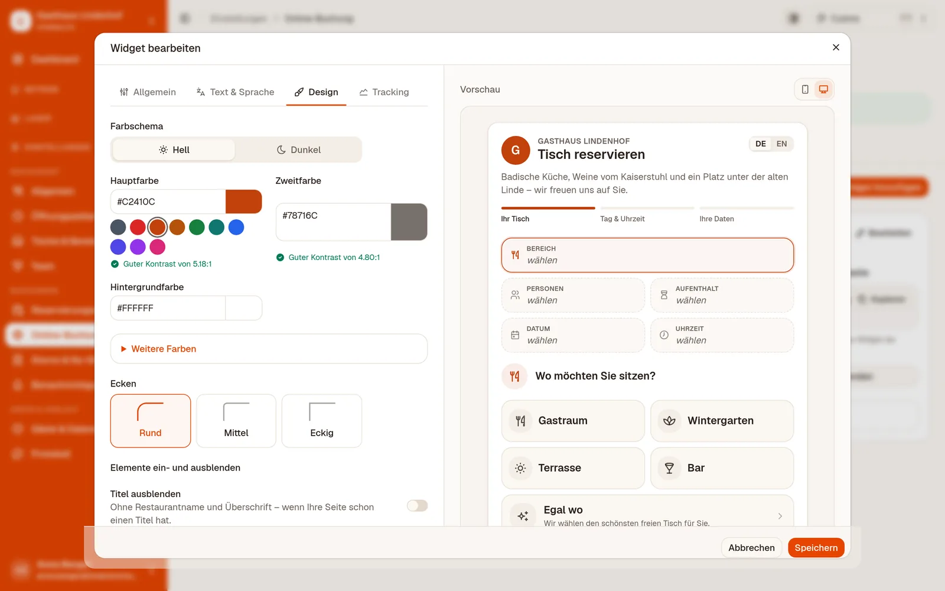Select the Wintergarten seating option

(x=722, y=421)
